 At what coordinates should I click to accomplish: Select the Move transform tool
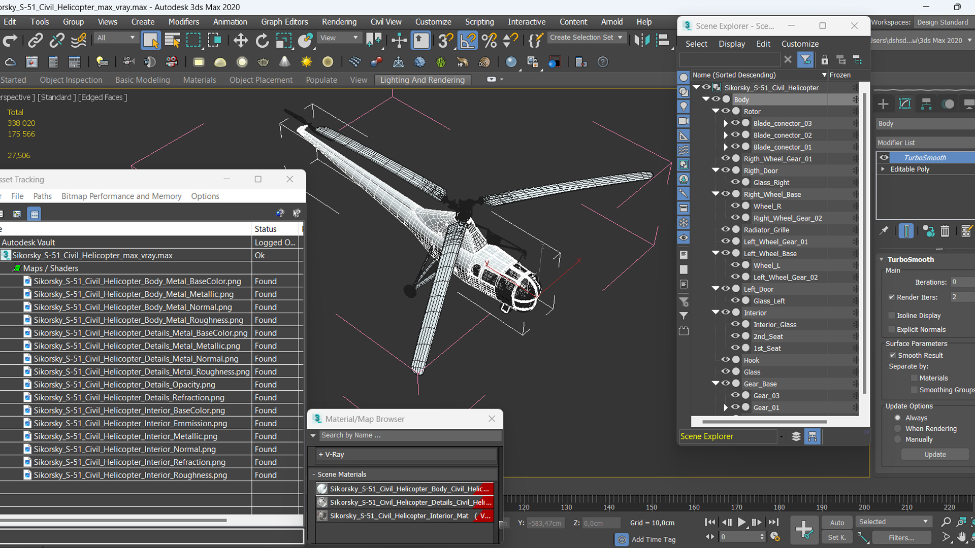pos(240,40)
